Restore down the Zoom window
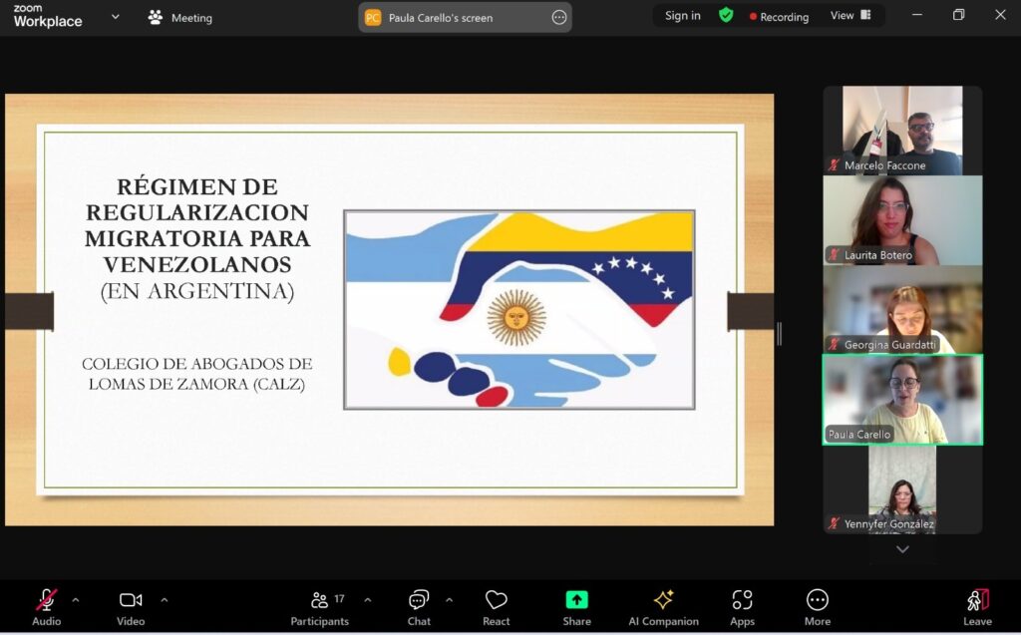Screen dimensions: 1021x635 click(x=958, y=15)
